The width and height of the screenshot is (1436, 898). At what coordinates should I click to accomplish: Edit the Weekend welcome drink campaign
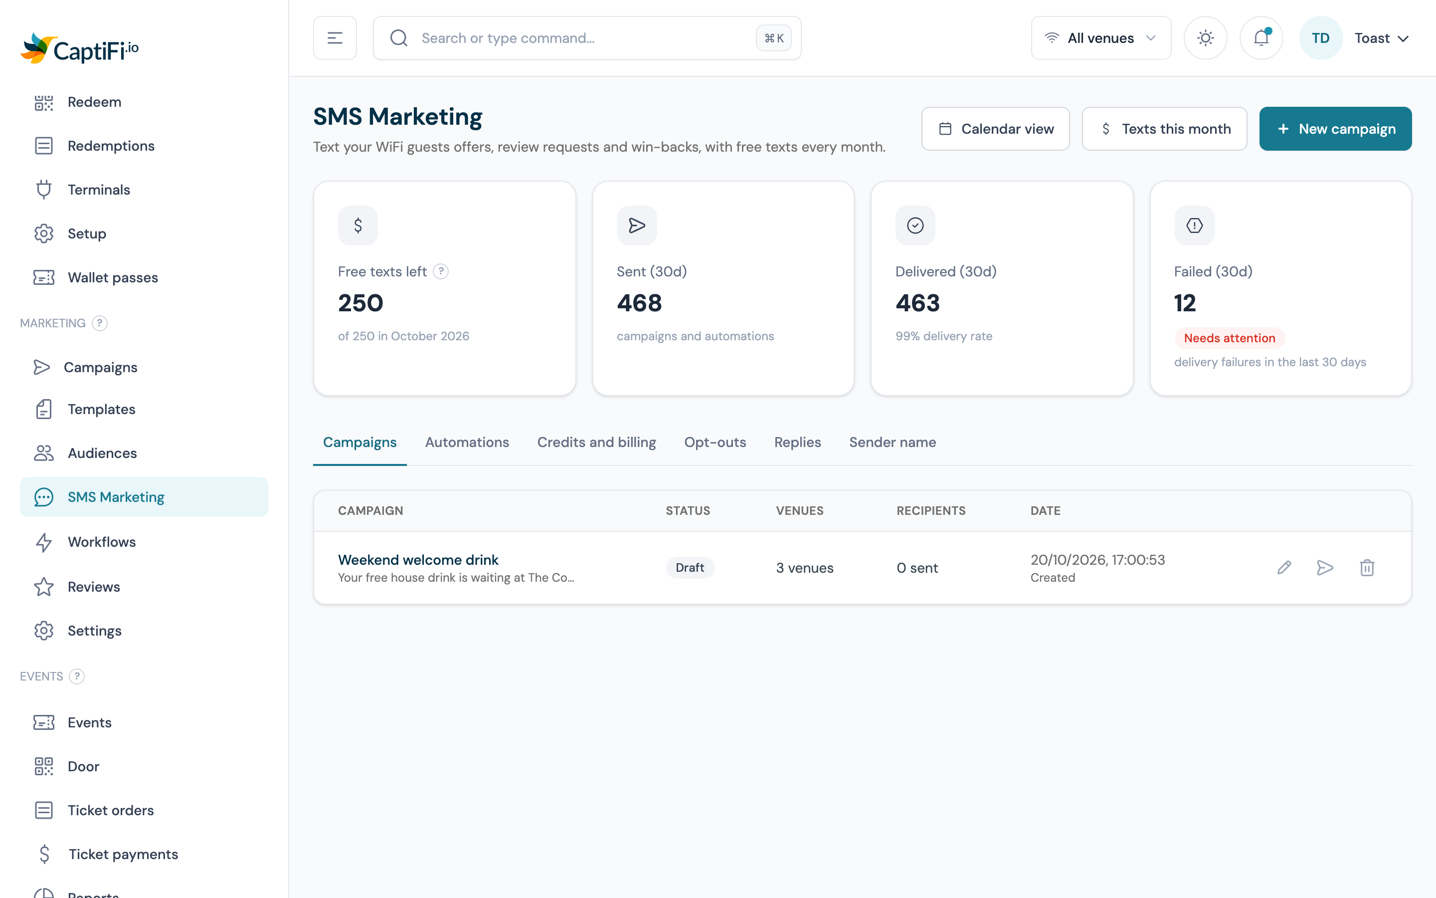(x=1284, y=568)
